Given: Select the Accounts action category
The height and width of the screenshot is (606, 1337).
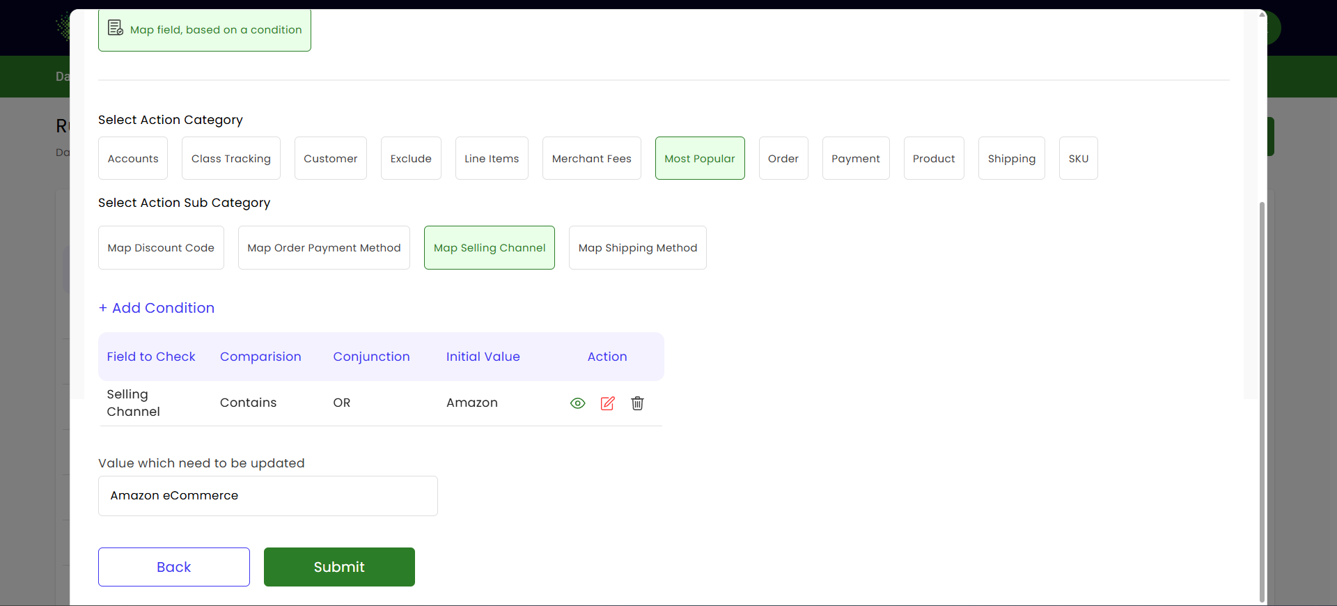Looking at the screenshot, I should pyautogui.click(x=133, y=158).
